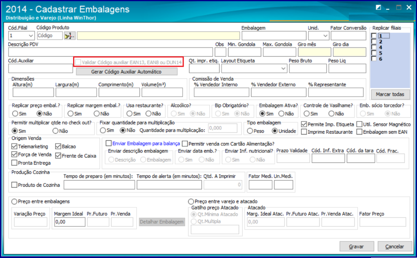Viewport: 417px width, 258px height.
Task: Select Sim for Replicar preço embal.
Action: (x=15, y=114)
